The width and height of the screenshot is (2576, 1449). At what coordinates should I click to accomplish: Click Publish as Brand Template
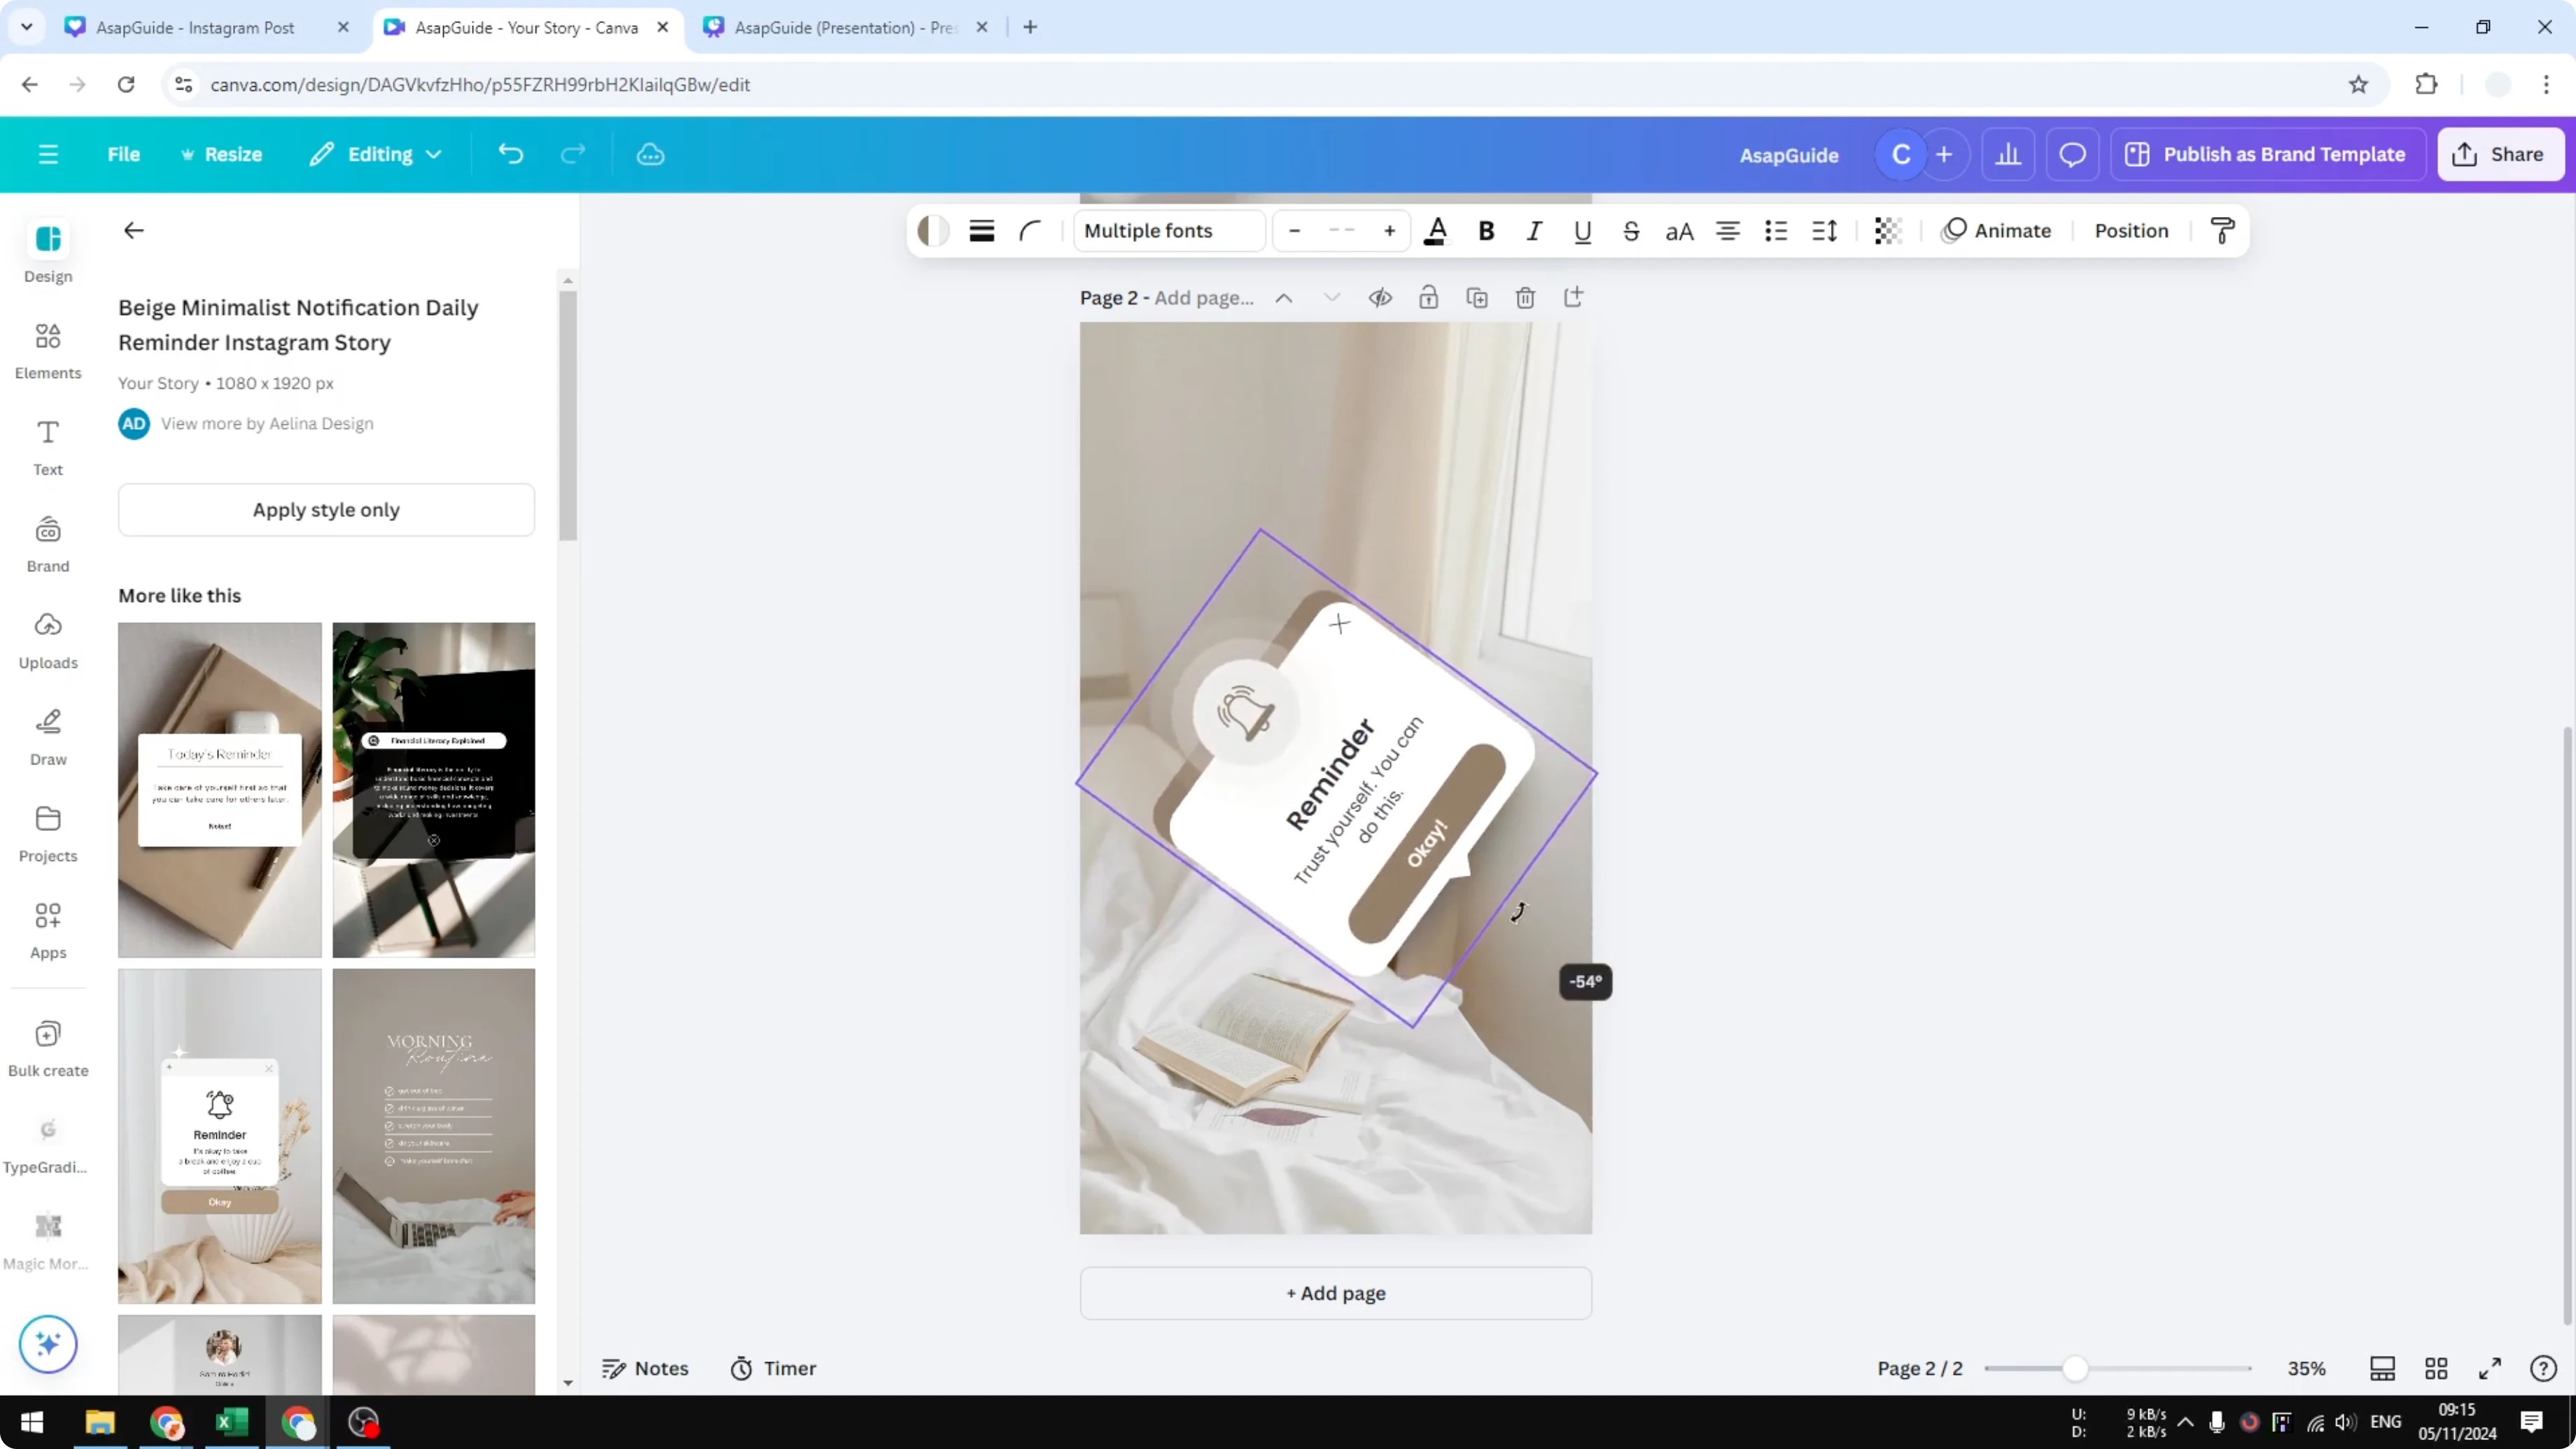click(x=2268, y=154)
